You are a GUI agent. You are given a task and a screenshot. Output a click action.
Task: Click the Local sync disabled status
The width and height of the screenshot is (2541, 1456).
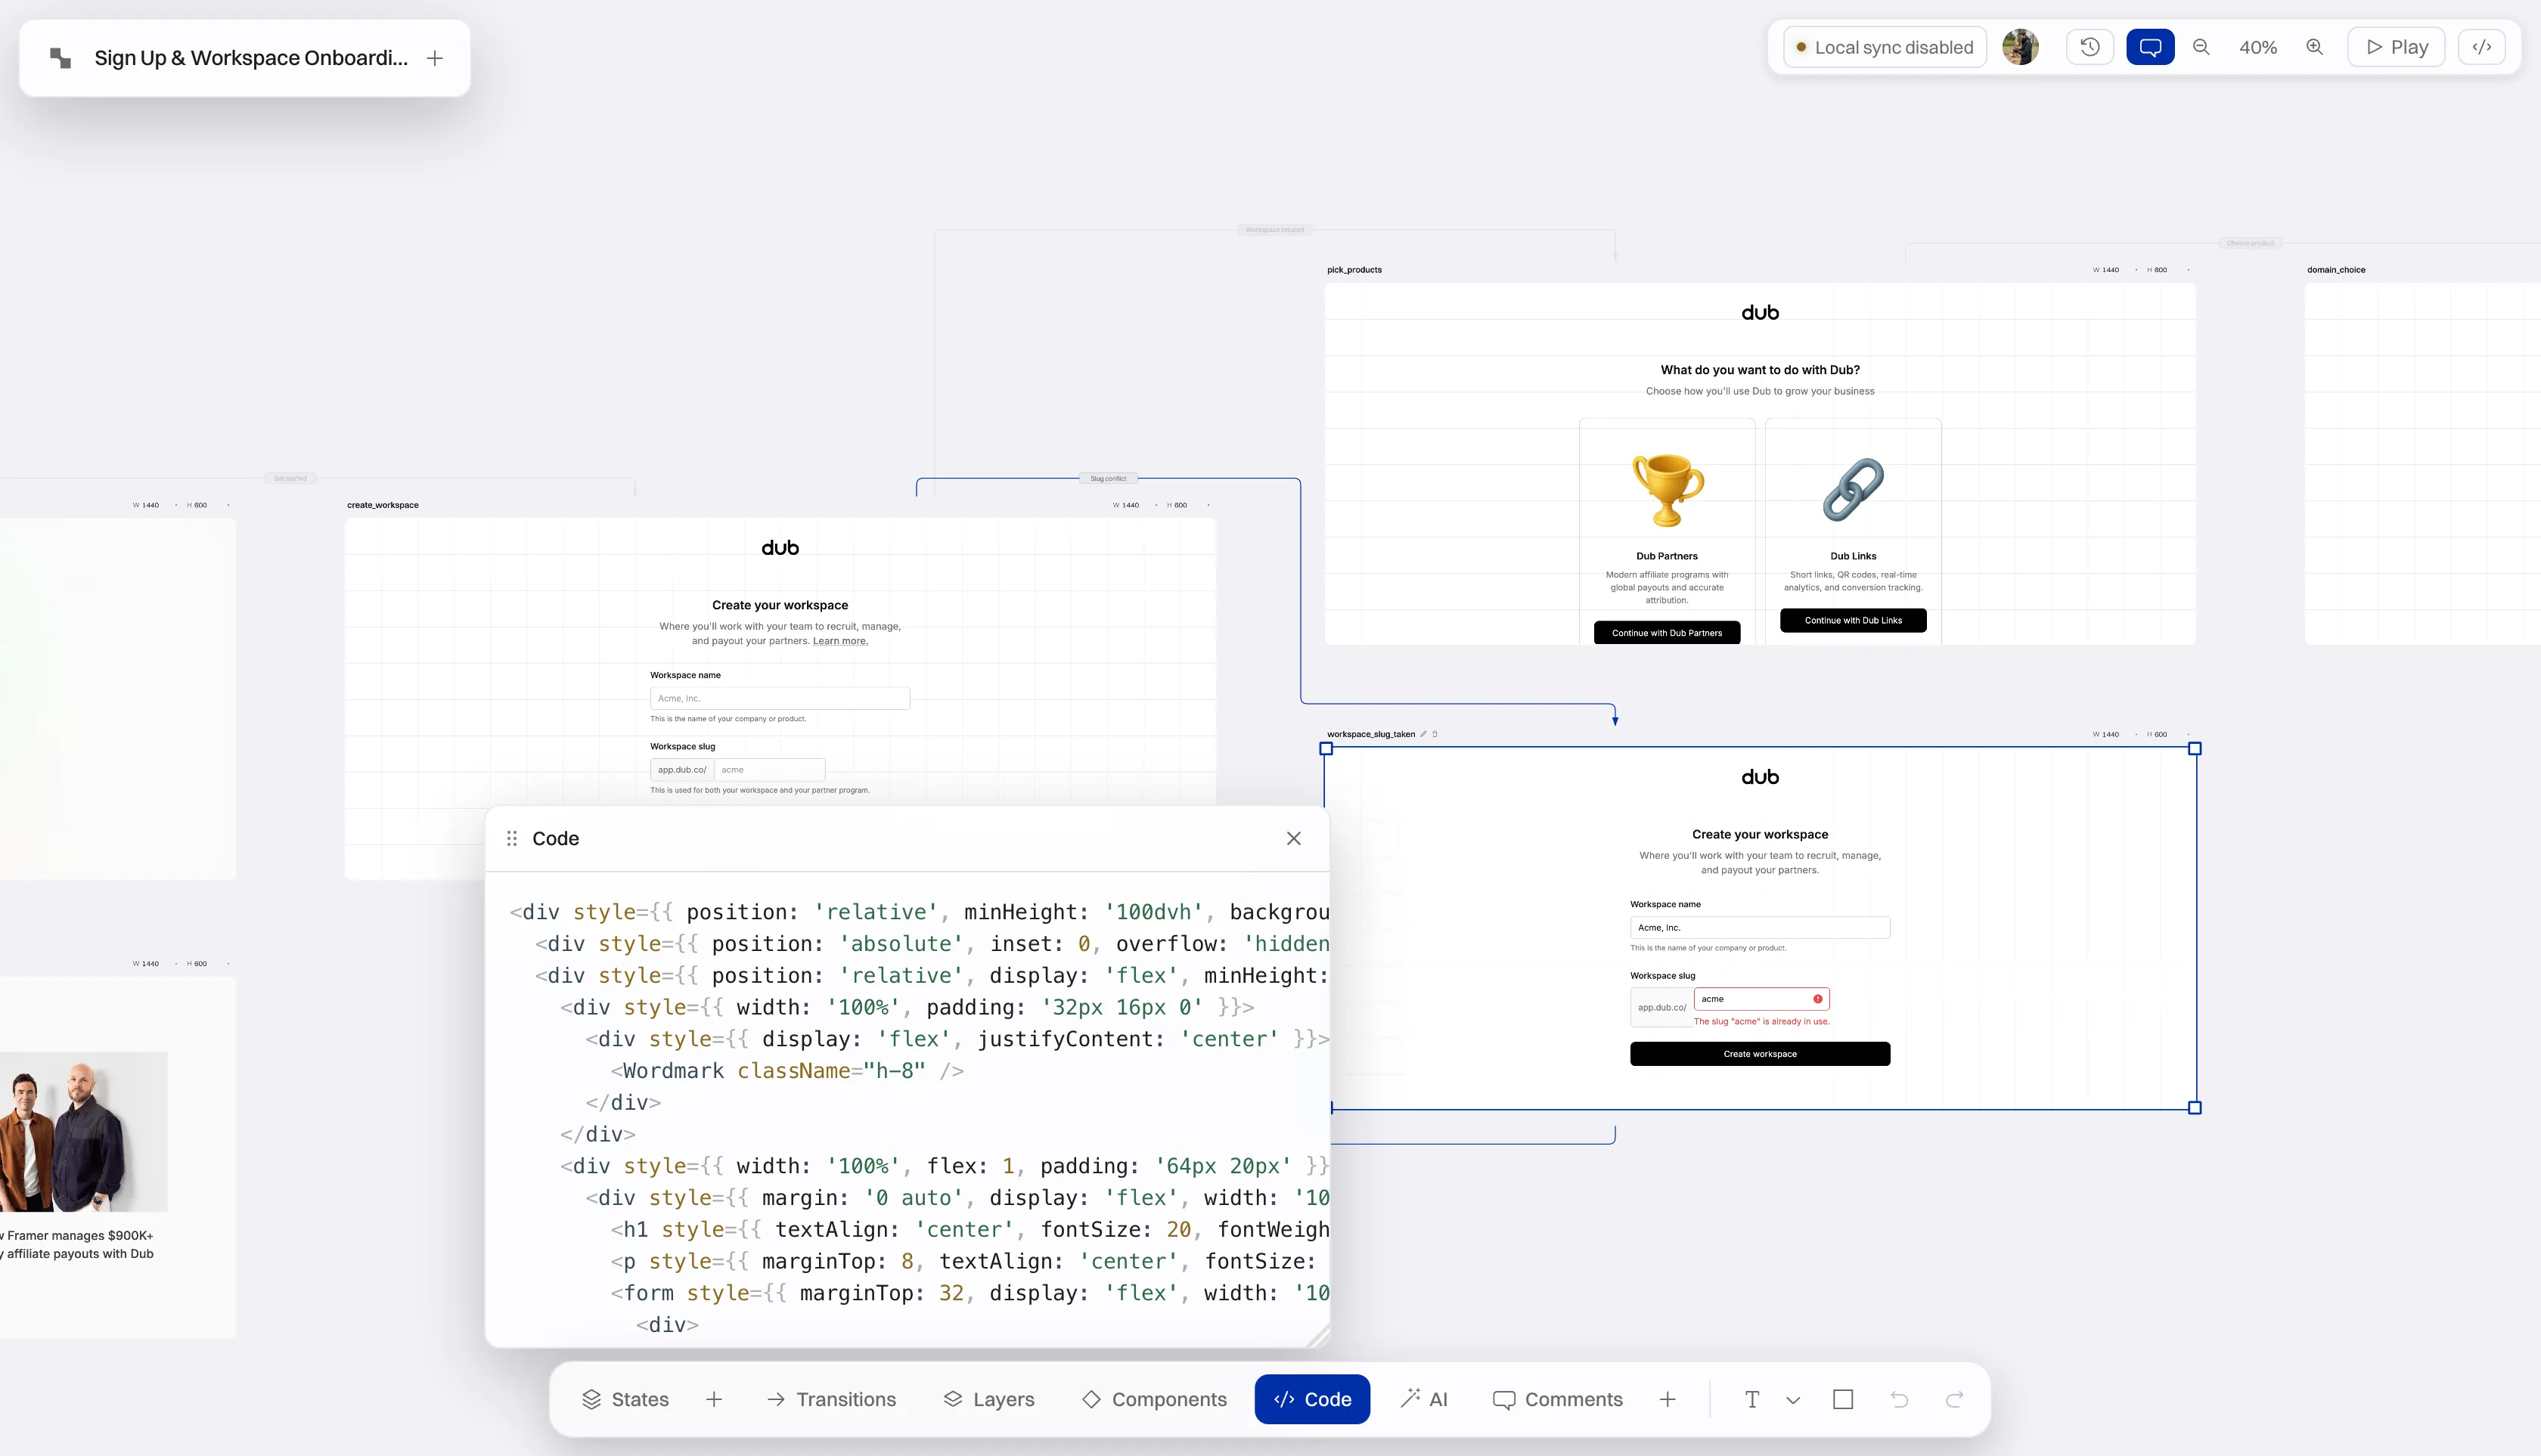point(1885,47)
